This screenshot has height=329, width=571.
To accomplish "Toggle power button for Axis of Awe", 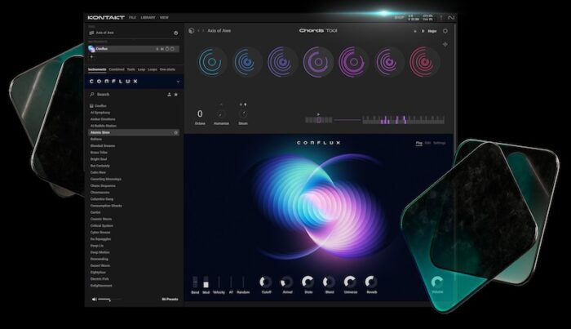I will point(176,33).
